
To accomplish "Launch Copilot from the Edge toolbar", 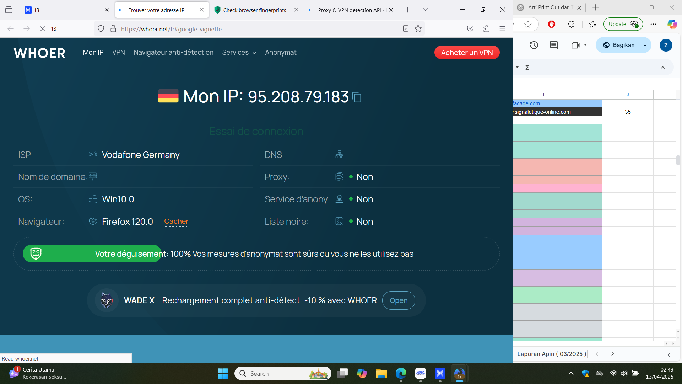I will tap(672, 24).
